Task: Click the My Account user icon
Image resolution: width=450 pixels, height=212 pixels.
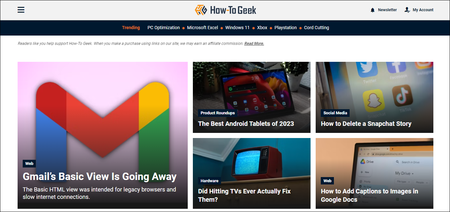Action: (x=407, y=10)
